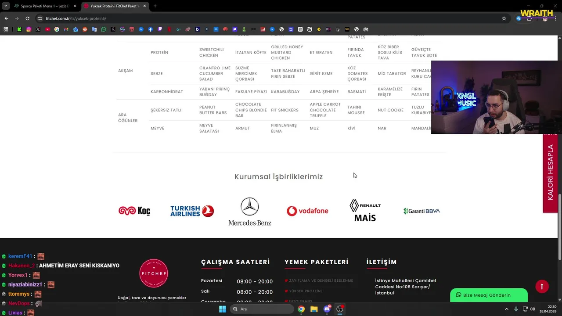This screenshot has height=316, width=562.
Task: Open Zayıflama ve Dengeli Beslenme link
Action: 321,280
